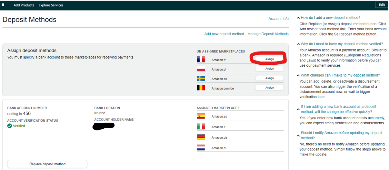The width and height of the screenshot is (389, 170).
Task: Assign deposit method for Amazon.se
Action: click(x=269, y=78)
